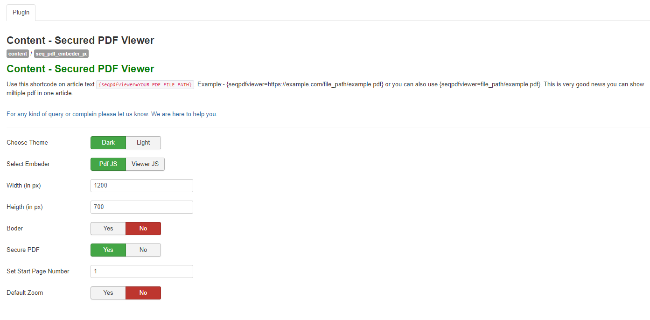
Task: Click the 'seq_pdf_embeder_jx' element badge
Action: 61,54
